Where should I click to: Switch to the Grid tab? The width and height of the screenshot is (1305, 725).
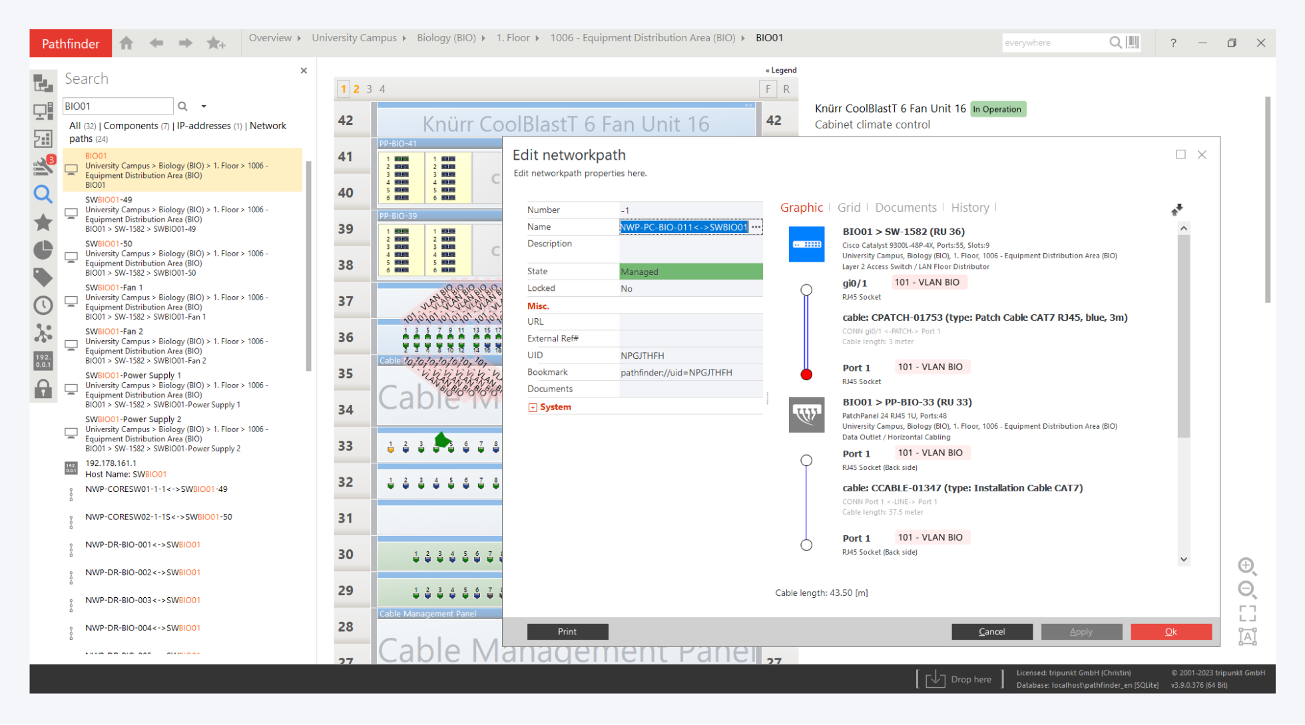[x=849, y=208]
